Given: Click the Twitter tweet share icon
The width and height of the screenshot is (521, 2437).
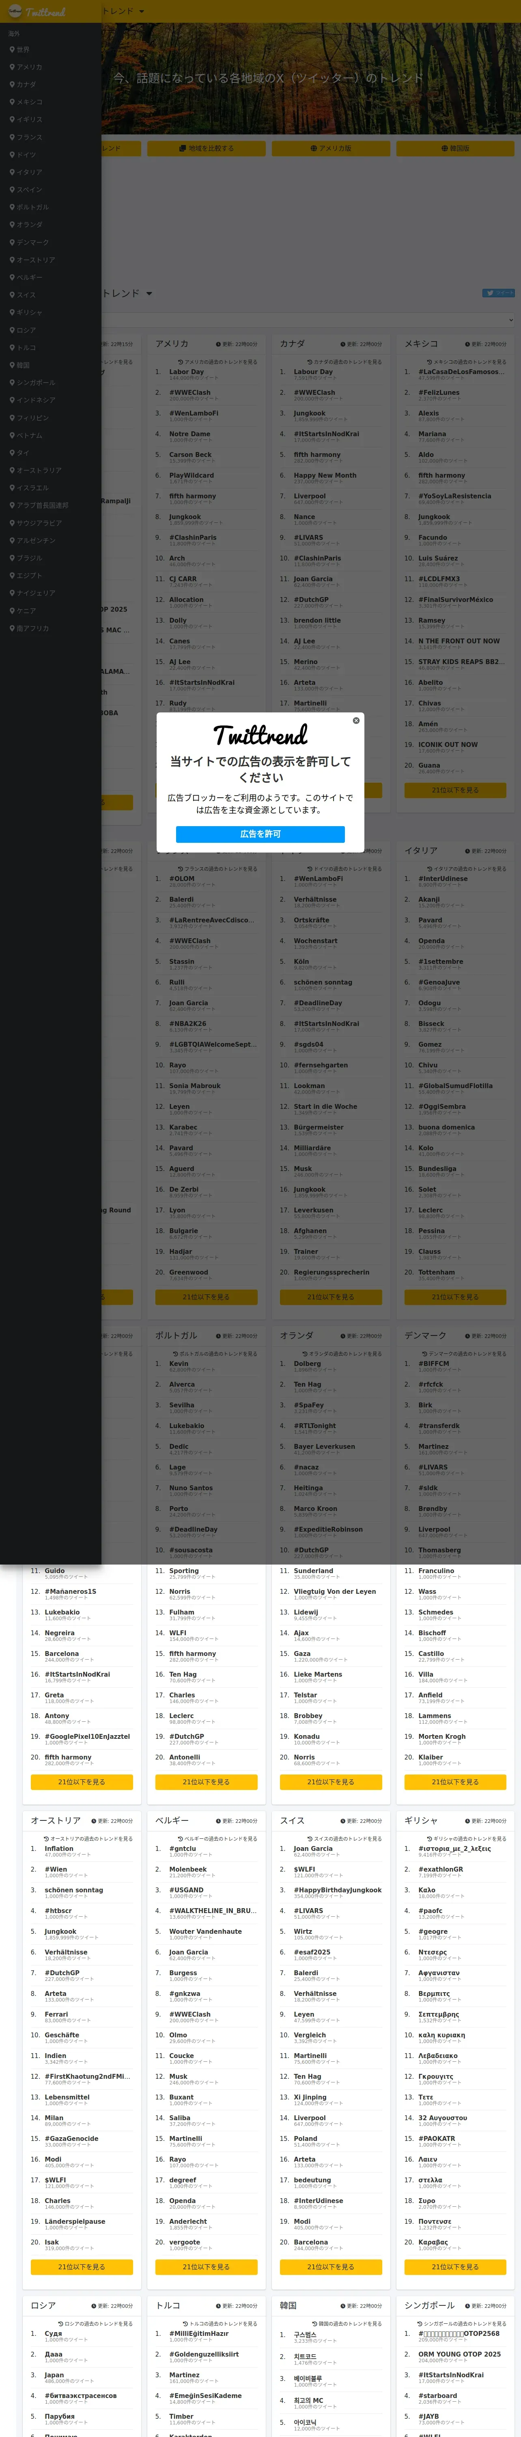Looking at the screenshot, I should [498, 293].
